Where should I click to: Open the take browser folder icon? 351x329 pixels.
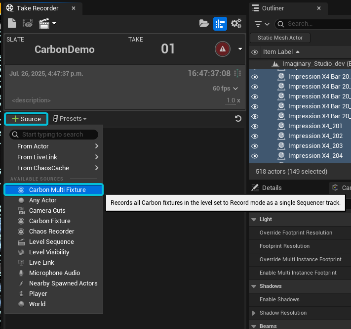204,23
